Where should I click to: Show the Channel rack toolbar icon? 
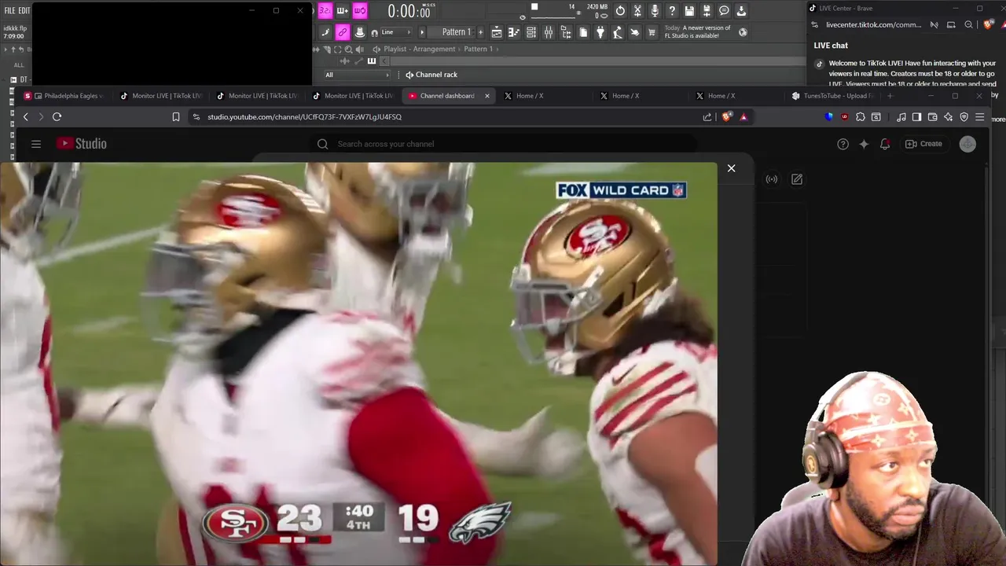(x=531, y=32)
